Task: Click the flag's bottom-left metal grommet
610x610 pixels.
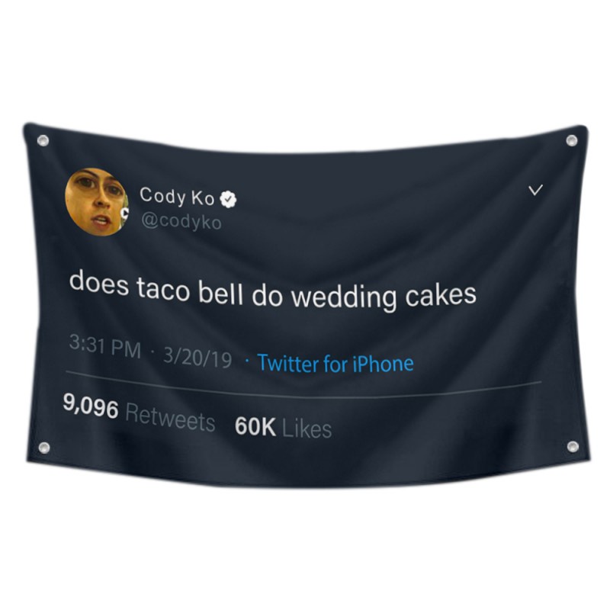Action: point(44,447)
